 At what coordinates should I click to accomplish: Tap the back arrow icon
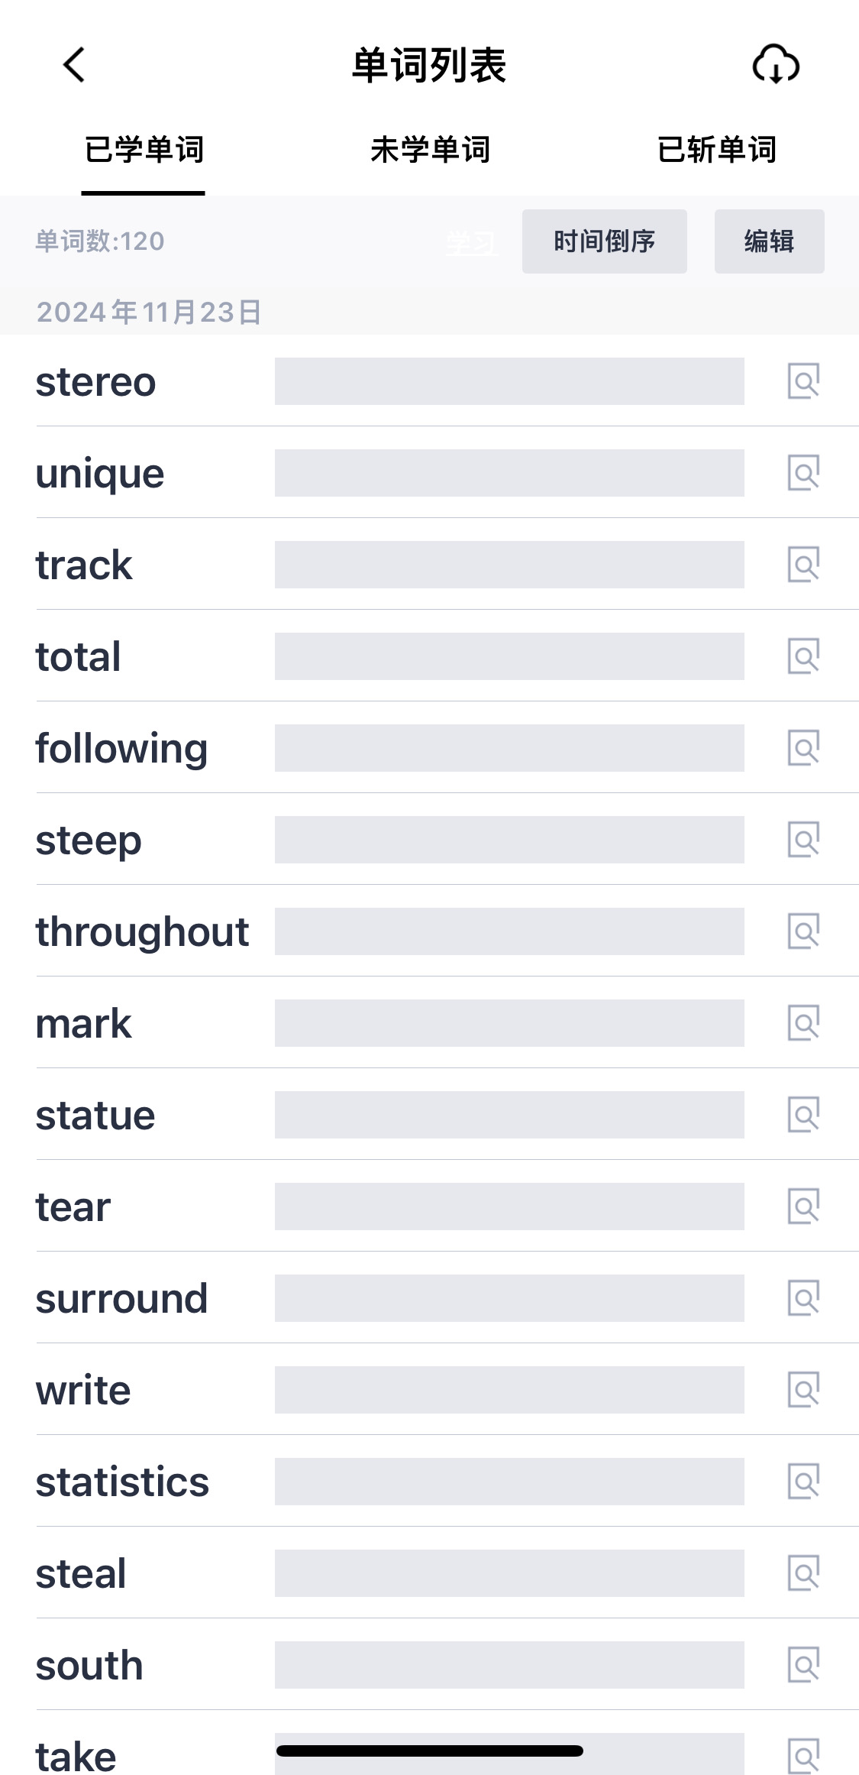click(74, 65)
